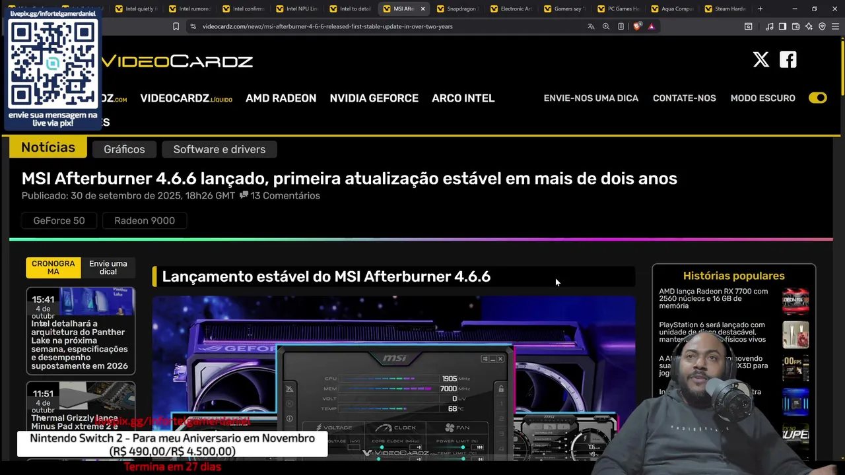Open the NVIDIA GEFORCE menu item
This screenshot has height=475, width=845.
[x=374, y=98]
